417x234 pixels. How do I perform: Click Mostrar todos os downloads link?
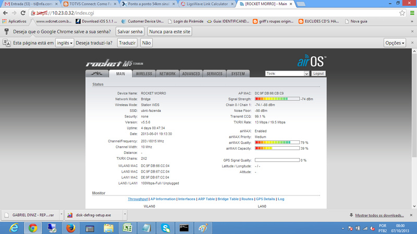(x=379, y=215)
